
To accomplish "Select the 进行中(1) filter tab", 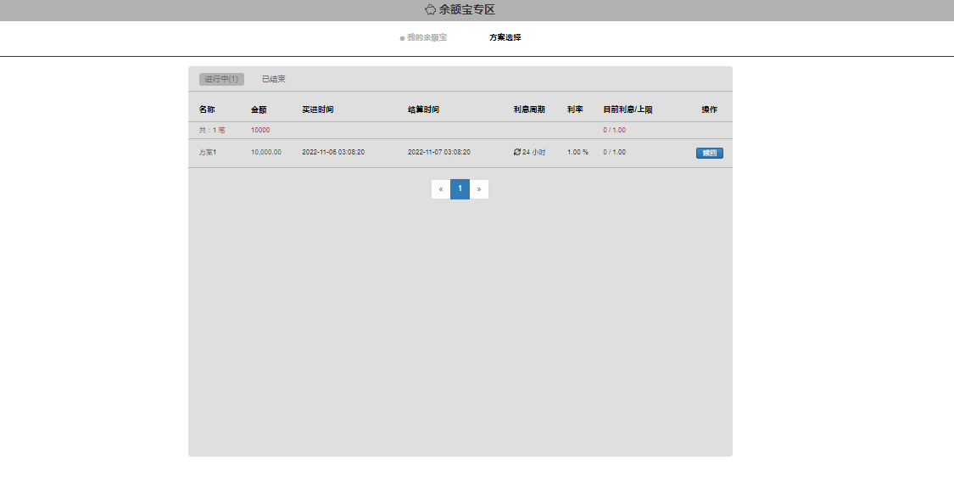I will coord(221,79).
